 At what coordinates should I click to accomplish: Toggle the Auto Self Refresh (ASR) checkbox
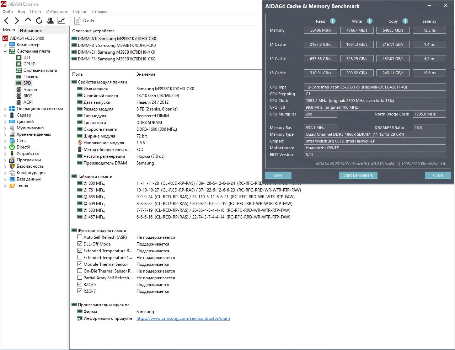80,237
